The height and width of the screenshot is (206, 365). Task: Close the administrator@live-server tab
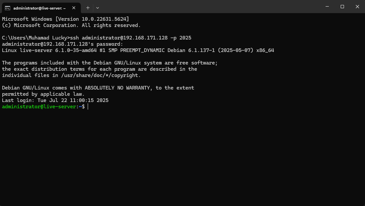tap(74, 8)
